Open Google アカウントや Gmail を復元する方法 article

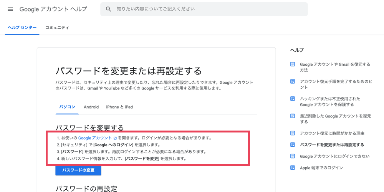point(335,67)
